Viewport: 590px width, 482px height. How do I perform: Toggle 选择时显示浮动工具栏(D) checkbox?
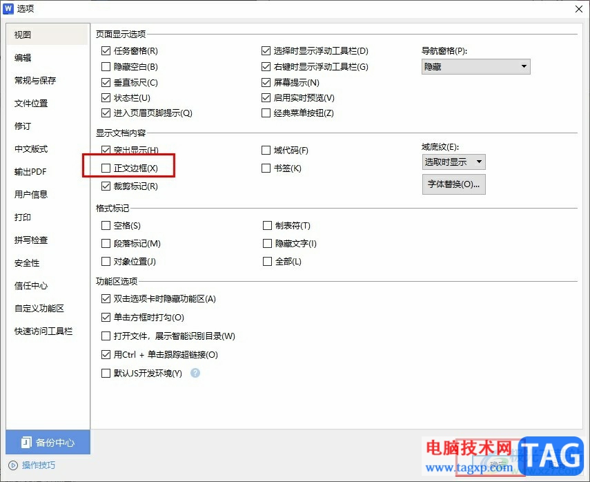[x=266, y=50]
